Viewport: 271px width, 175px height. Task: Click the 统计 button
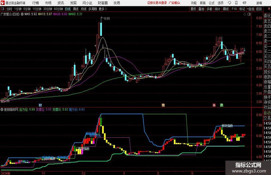click(x=217, y=9)
